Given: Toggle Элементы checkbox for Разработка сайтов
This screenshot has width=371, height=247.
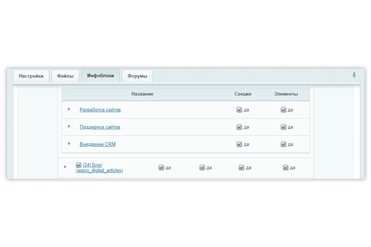Looking at the screenshot, I should point(283,110).
